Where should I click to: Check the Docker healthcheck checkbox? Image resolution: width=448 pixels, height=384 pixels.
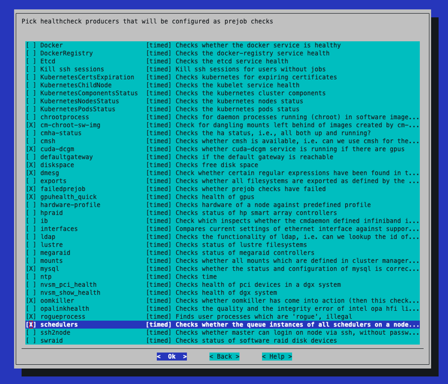pyautogui.click(x=31, y=45)
